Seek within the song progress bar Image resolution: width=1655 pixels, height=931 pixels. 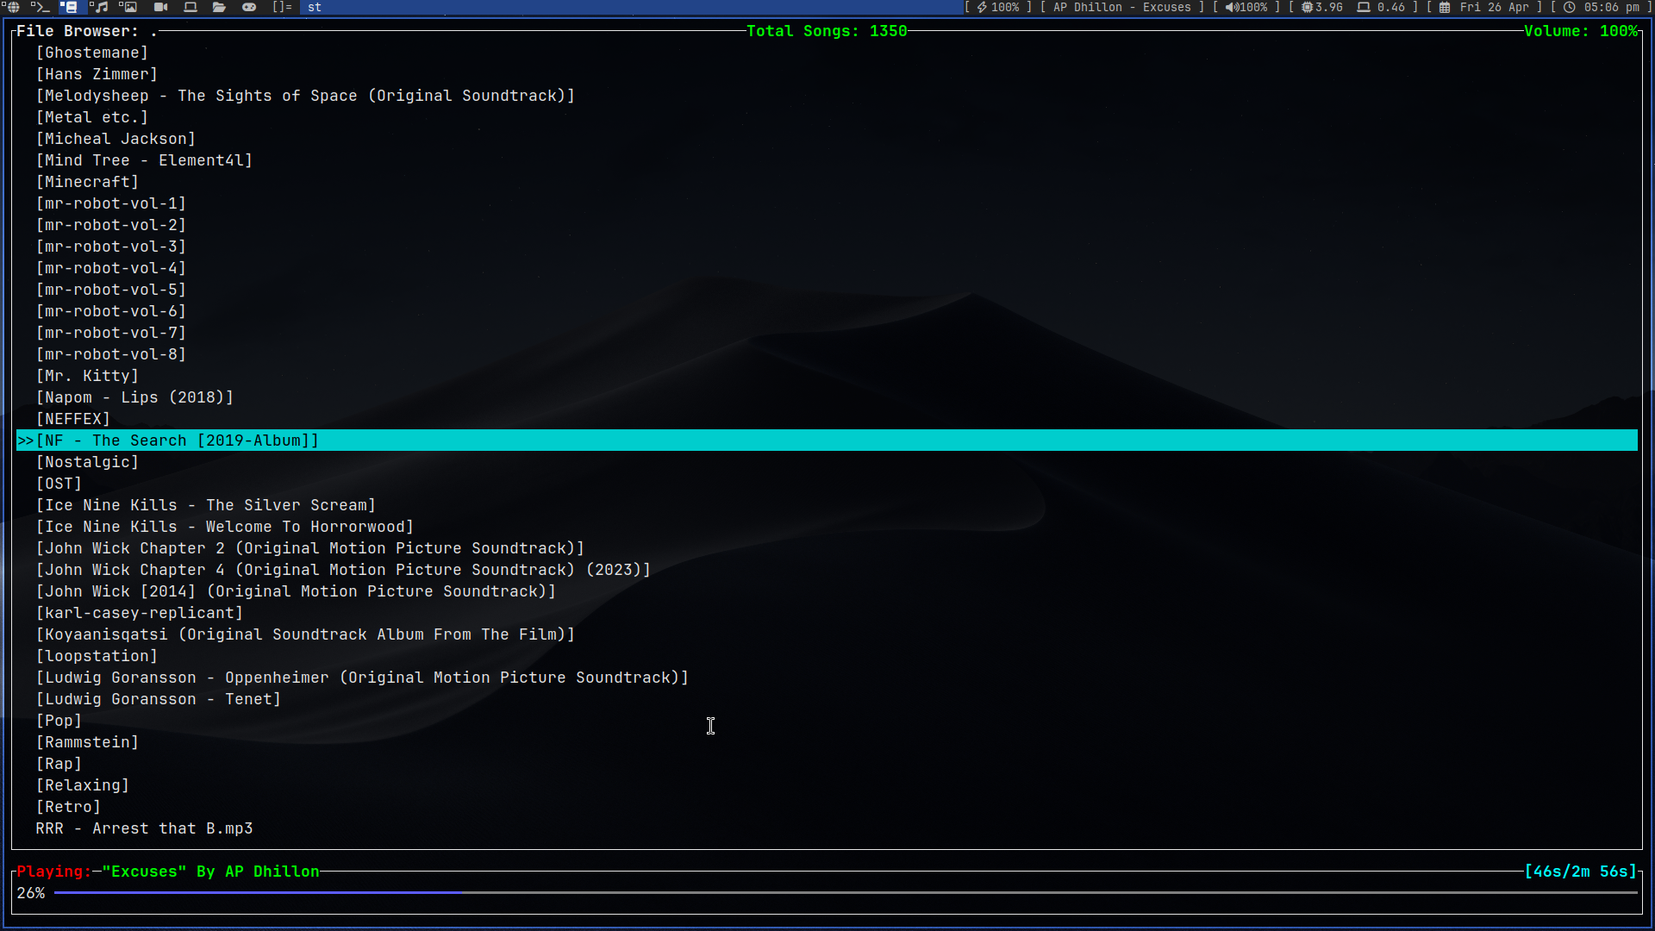coord(845,893)
